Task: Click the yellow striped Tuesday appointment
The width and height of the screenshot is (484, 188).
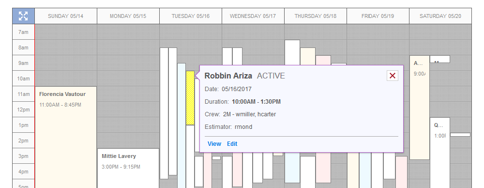Action: (x=190, y=98)
